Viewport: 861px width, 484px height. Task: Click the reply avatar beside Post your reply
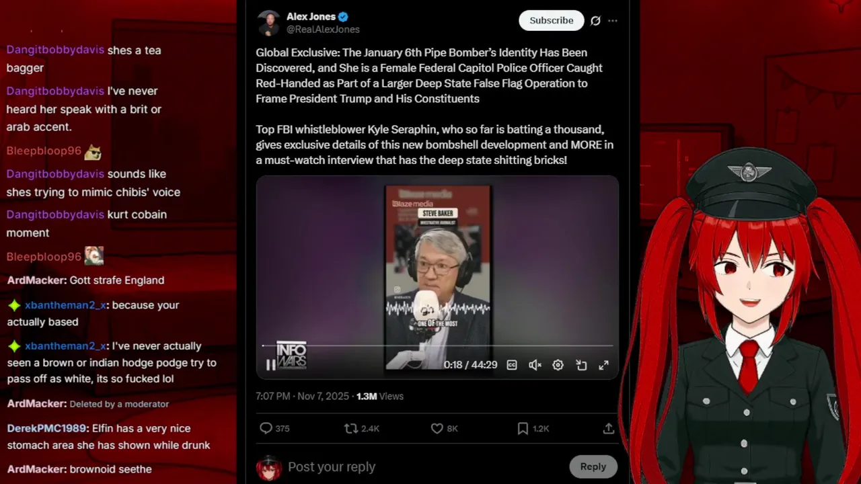point(268,468)
